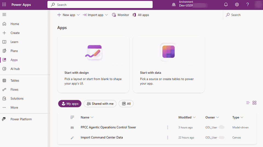Open the user account avatar
263x147 pixels.
[x=258, y=5]
